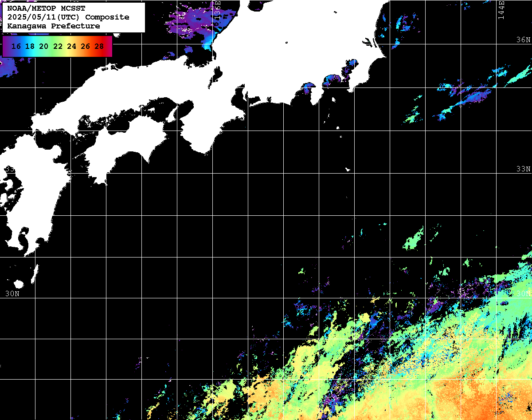Click the "30N" latitude label at left edge
532x420 pixels.
click(x=12, y=293)
